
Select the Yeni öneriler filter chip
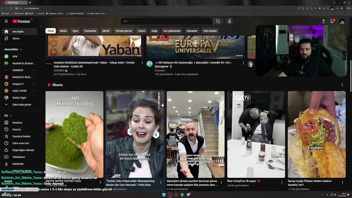(210, 31)
